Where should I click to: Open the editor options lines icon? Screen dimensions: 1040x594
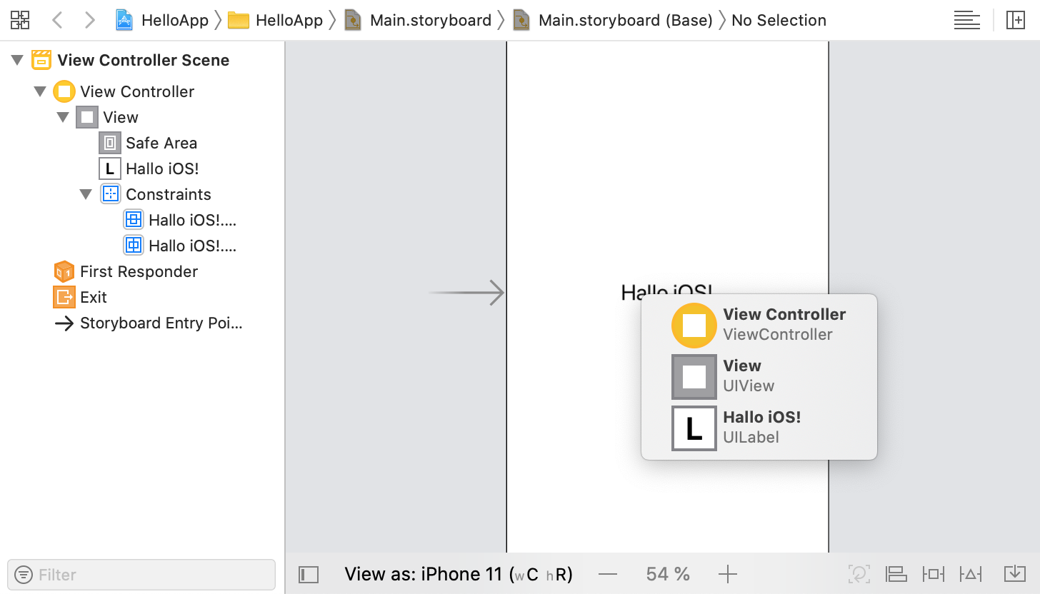click(x=967, y=20)
